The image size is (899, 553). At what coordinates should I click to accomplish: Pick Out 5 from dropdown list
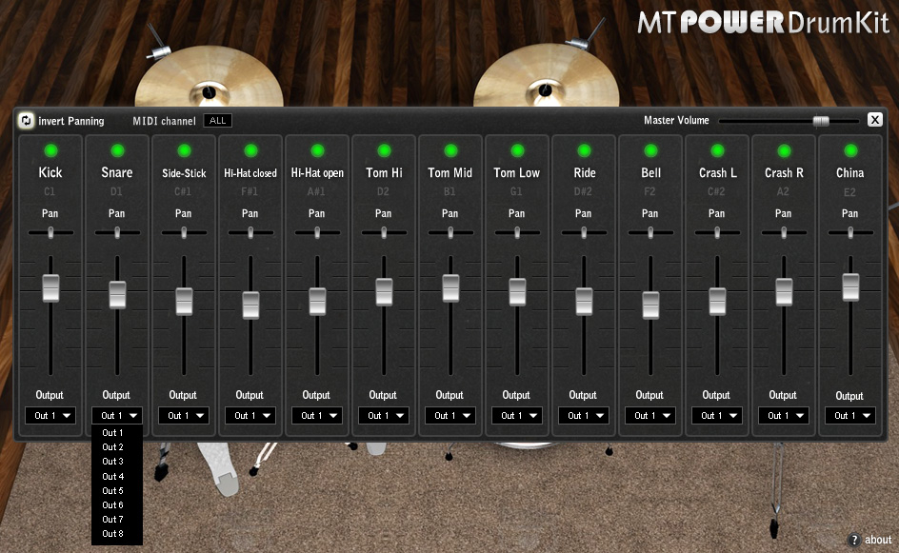click(113, 491)
